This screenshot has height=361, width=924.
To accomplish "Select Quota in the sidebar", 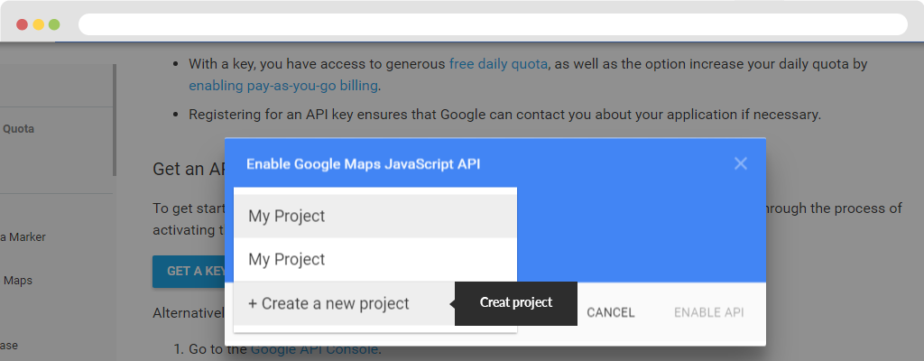I will pos(18,128).
